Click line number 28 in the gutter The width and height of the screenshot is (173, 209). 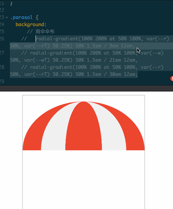pyautogui.click(x=2, y=67)
